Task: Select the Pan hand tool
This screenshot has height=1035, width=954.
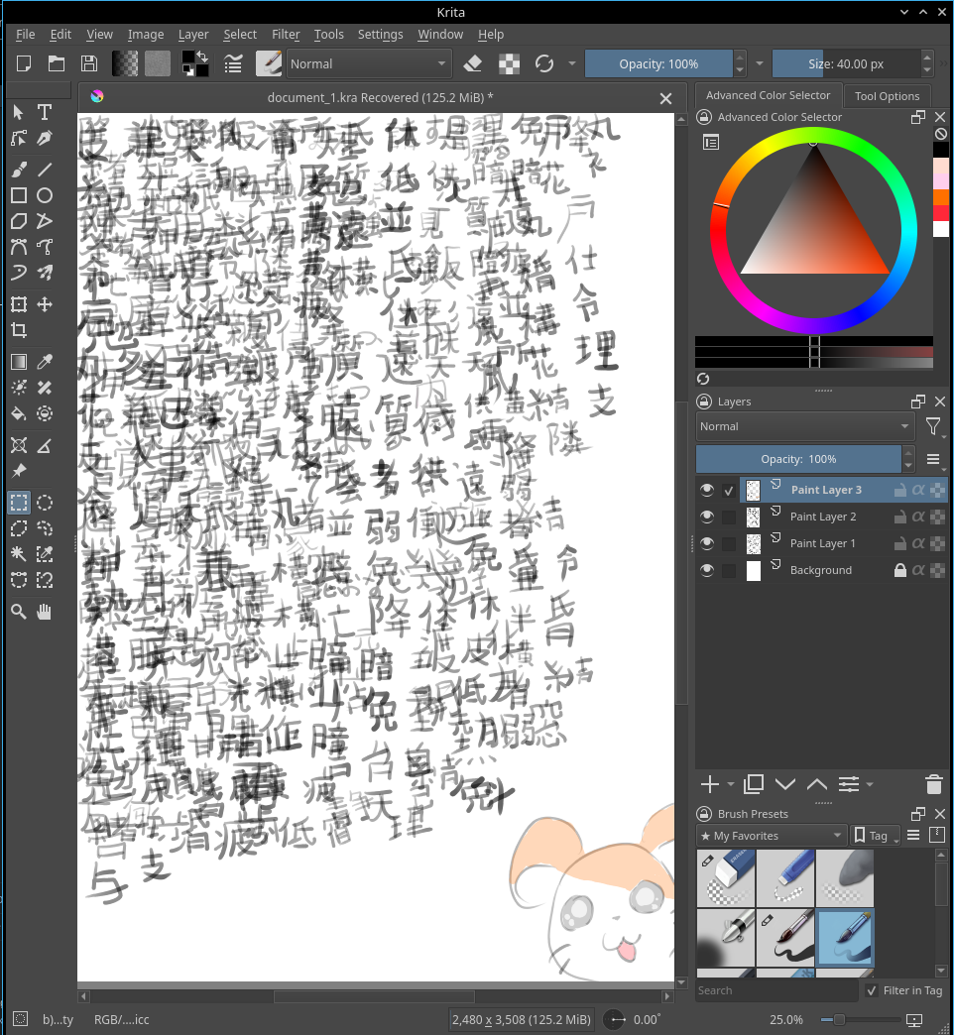Action: pyautogui.click(x=45, y=613)
